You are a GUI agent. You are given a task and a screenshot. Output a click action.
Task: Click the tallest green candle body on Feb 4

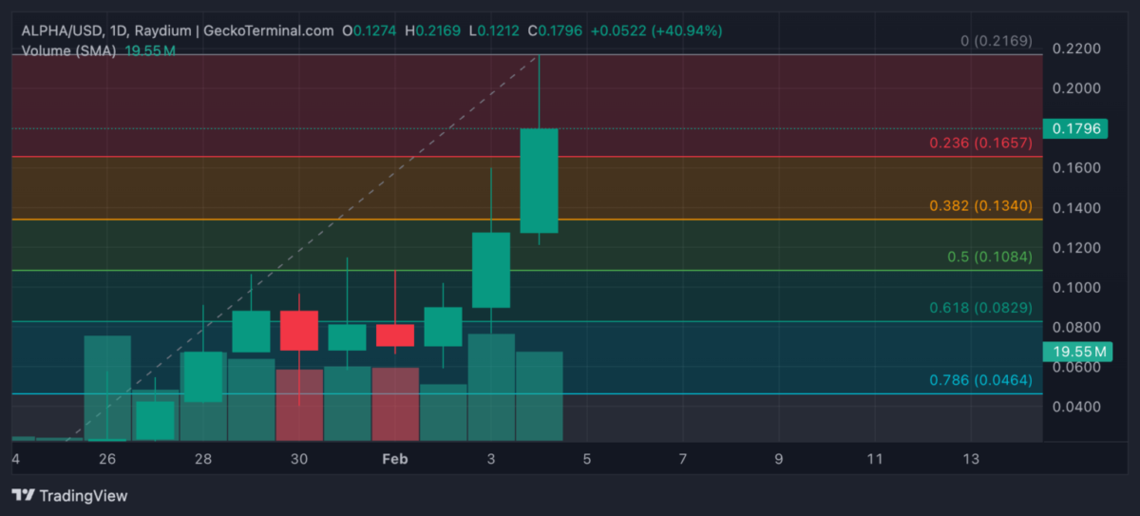[539, 181]
